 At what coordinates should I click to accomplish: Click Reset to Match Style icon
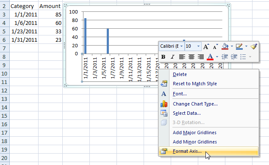click(x=164, y=84)
